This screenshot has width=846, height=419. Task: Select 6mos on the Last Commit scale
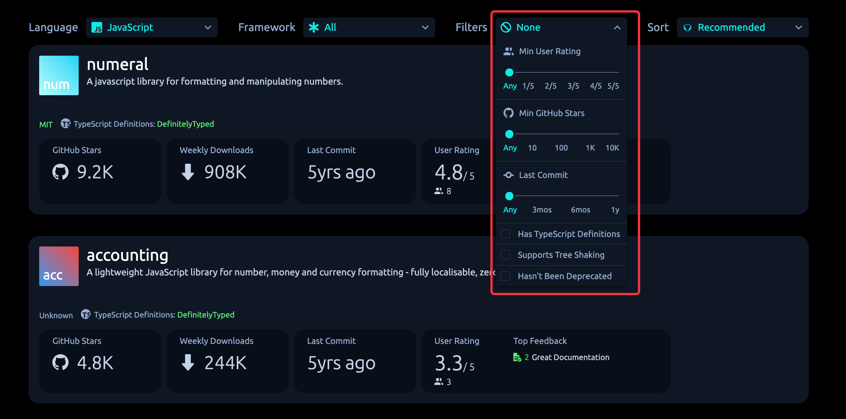(580, 210)
